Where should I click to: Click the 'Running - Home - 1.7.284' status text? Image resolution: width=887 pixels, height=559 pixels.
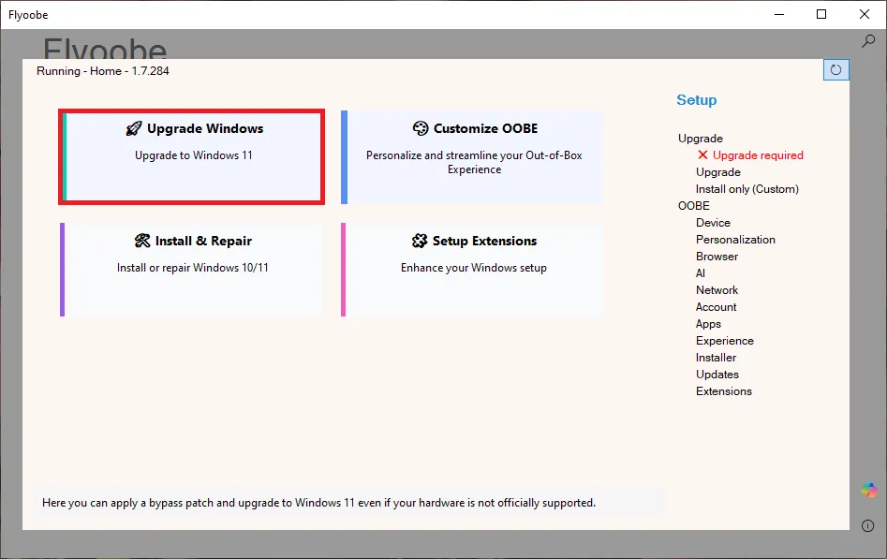coord(102,71)
